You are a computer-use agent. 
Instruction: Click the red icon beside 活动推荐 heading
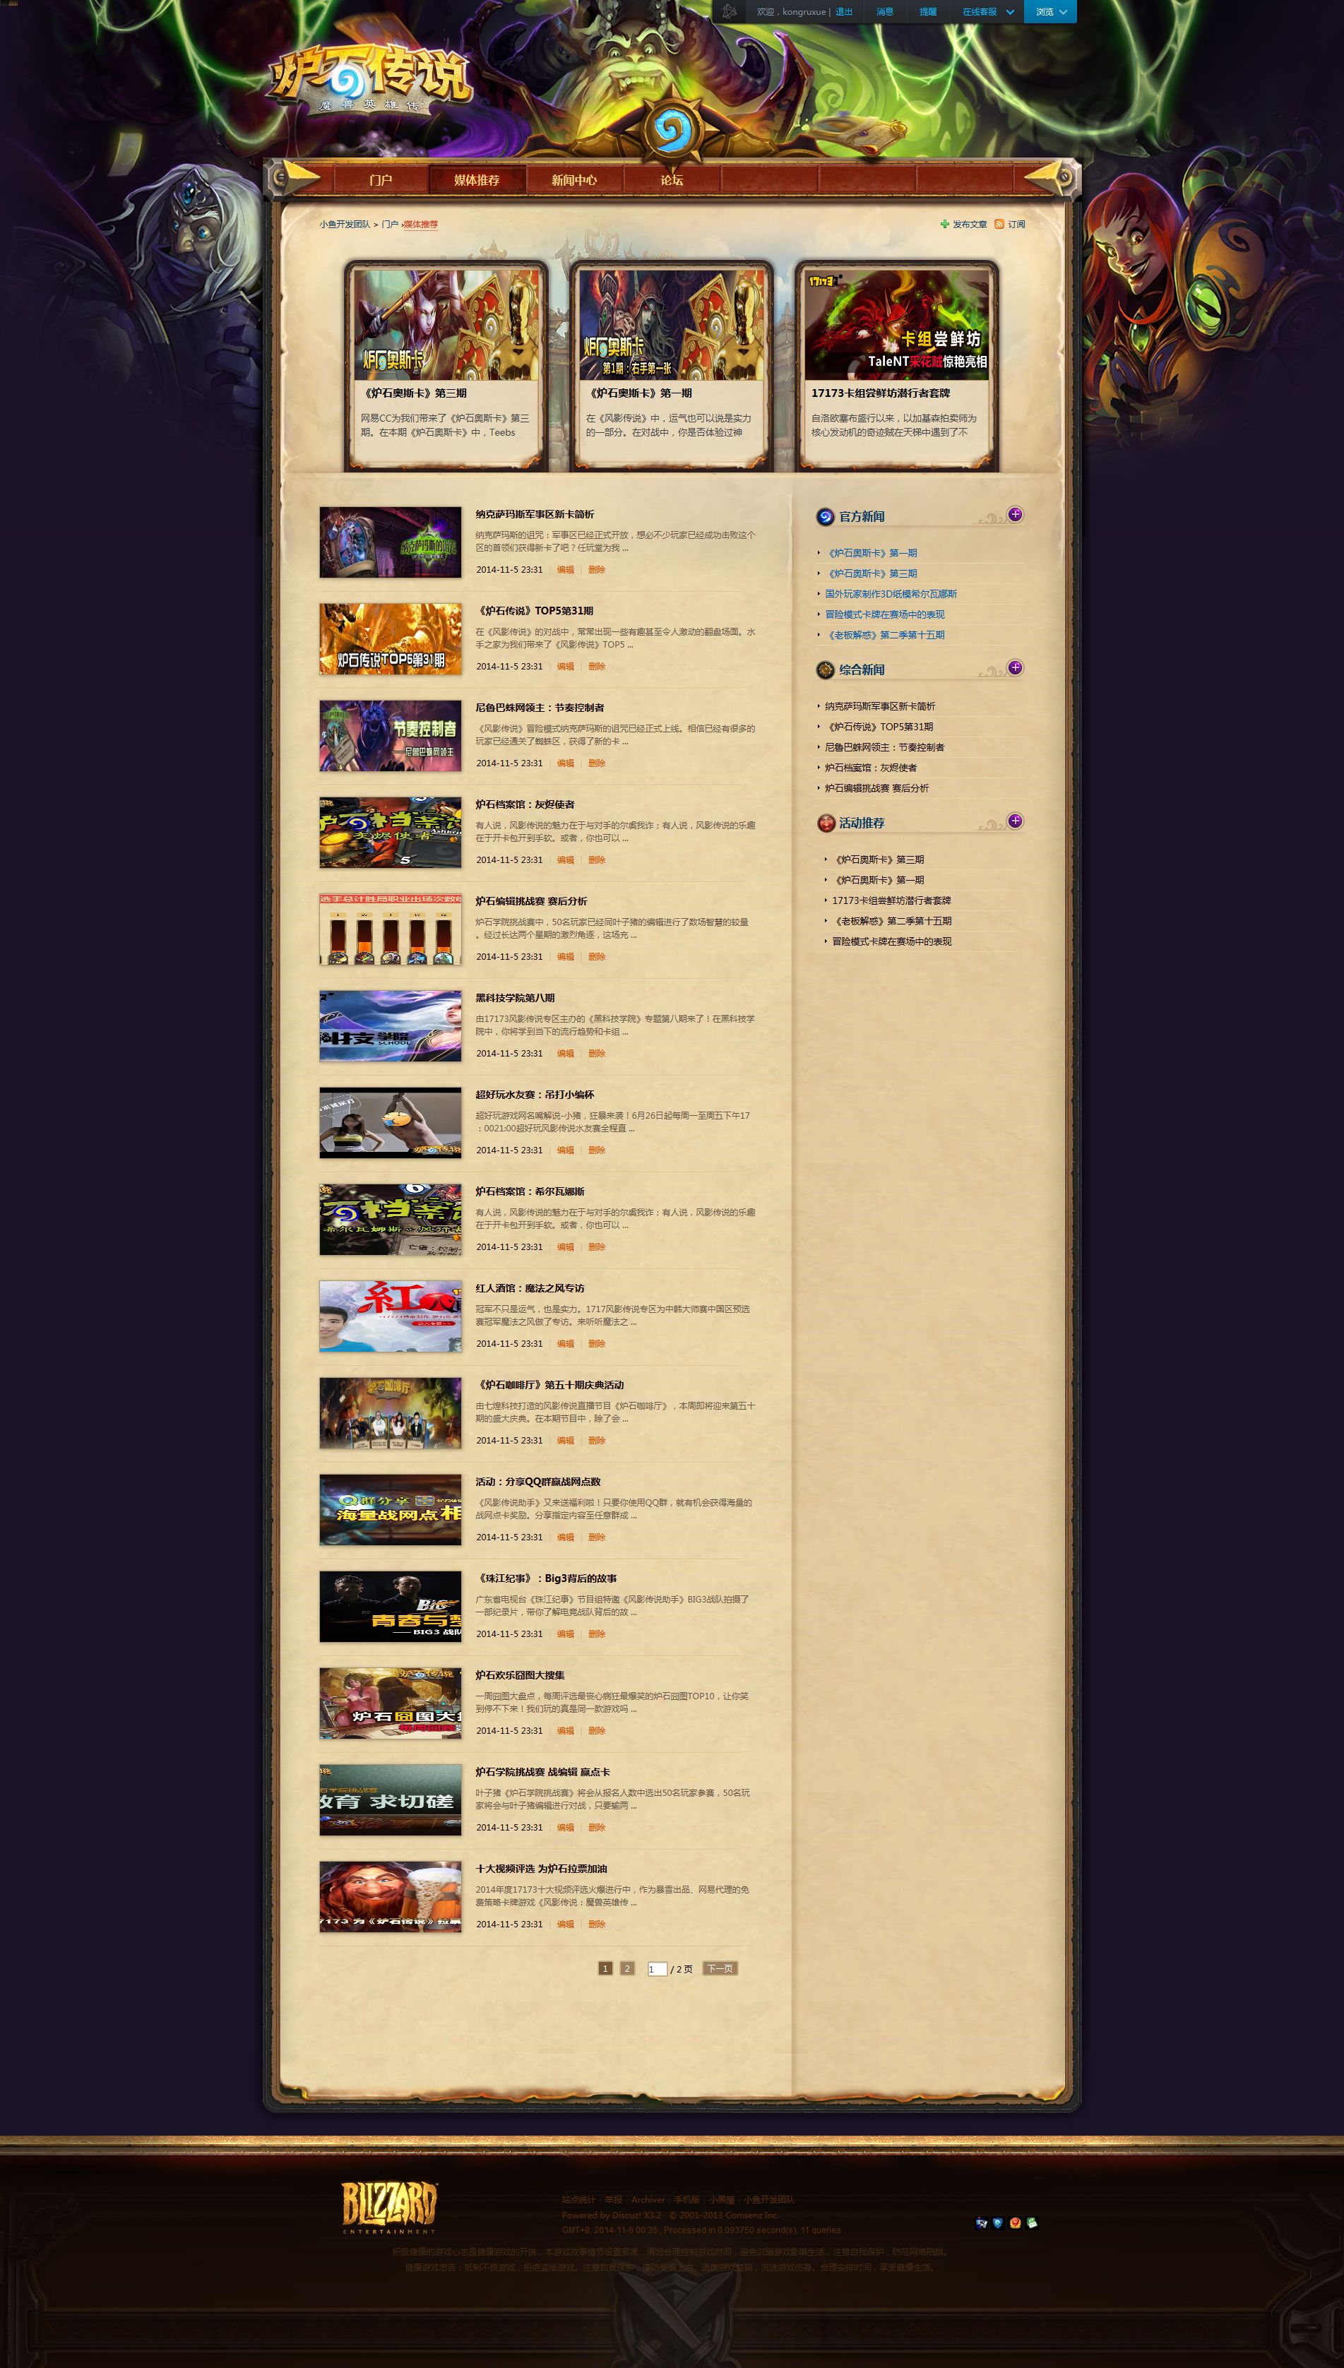[825, 823]
